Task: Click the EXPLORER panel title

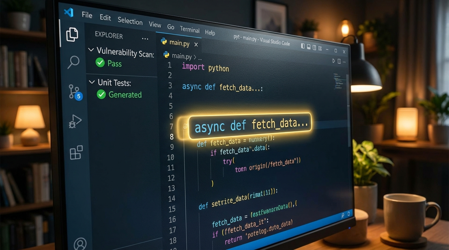Action: 109,35
